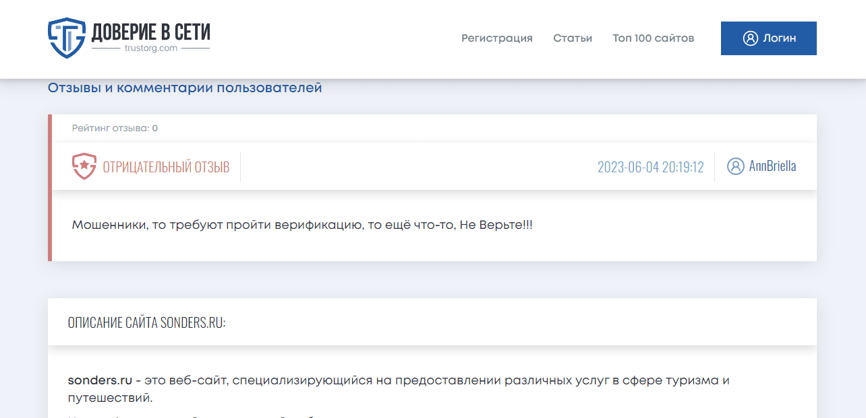The height and width of the screenshot is (418, 866).
Task: Click the user icon inside Логин button
Action: pos(750,38)
